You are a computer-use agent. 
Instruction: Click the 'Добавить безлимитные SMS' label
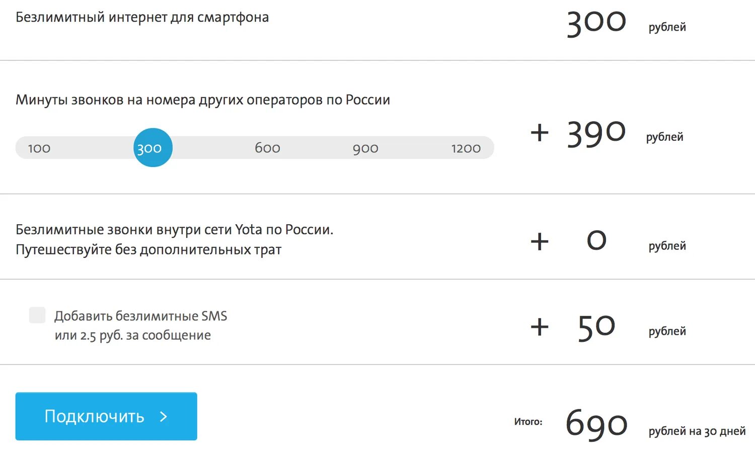(x=141, y=316)
